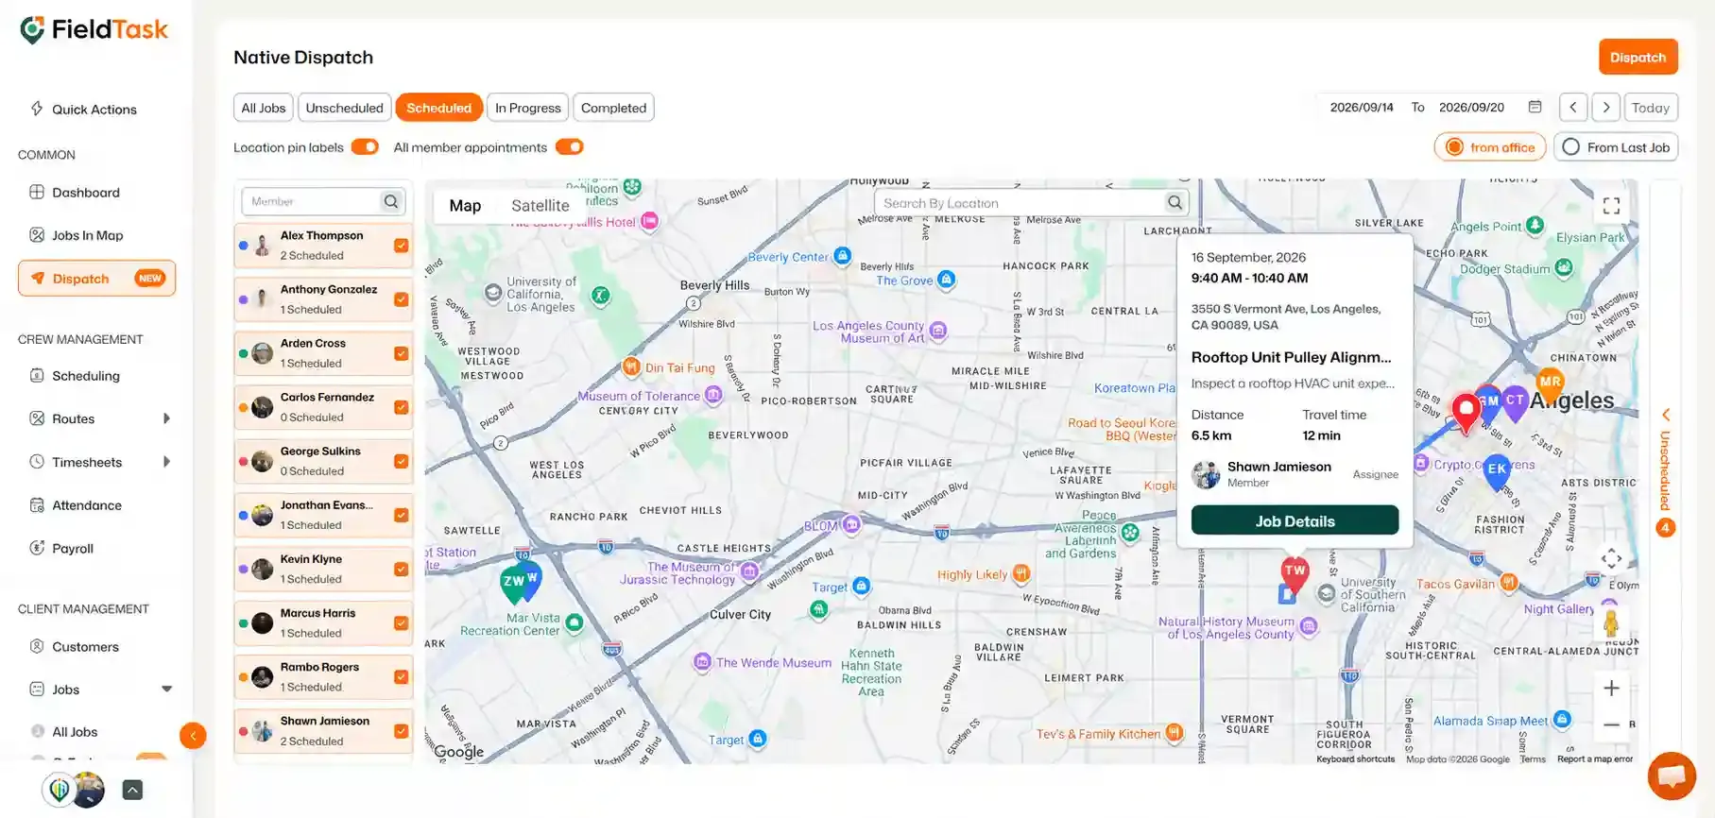The image size is (1715, 818).
Task: Click the TW map pin
Action: click(x=1295, y=573)
